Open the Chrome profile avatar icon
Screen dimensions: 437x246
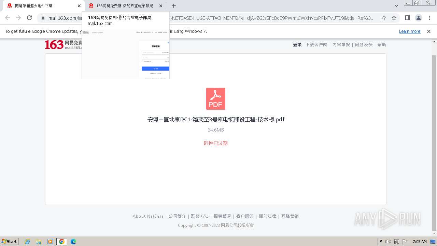click(x=418, y=18)
